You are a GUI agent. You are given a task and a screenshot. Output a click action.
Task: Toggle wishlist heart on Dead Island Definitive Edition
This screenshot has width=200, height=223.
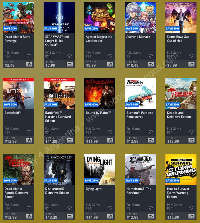pos(191,132)
